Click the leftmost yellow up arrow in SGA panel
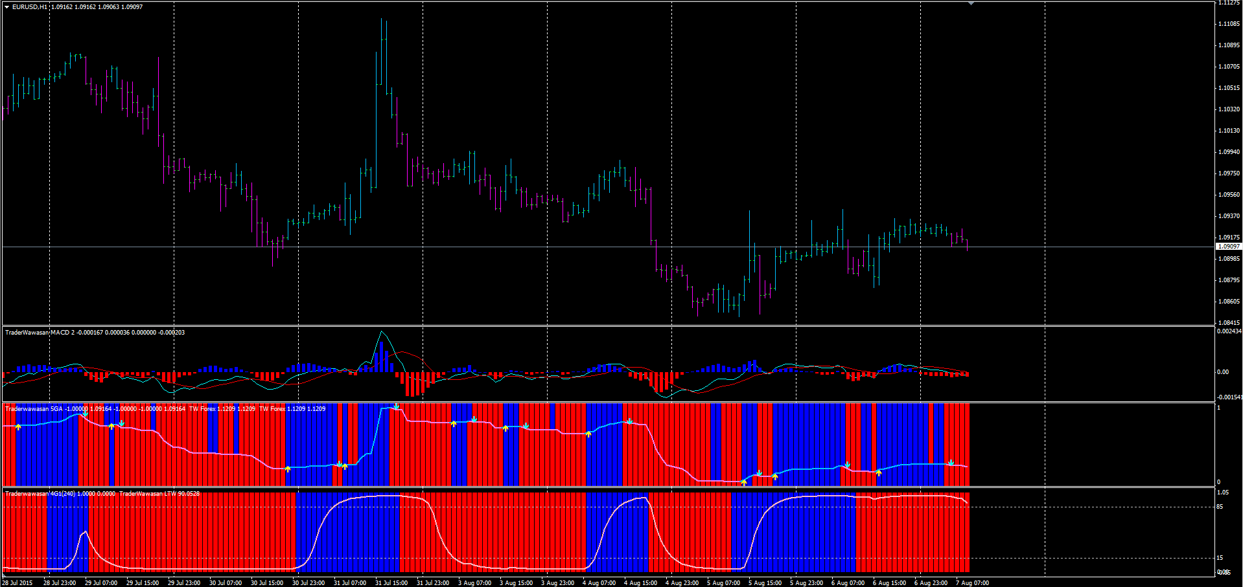 click(x=18, y=427)
